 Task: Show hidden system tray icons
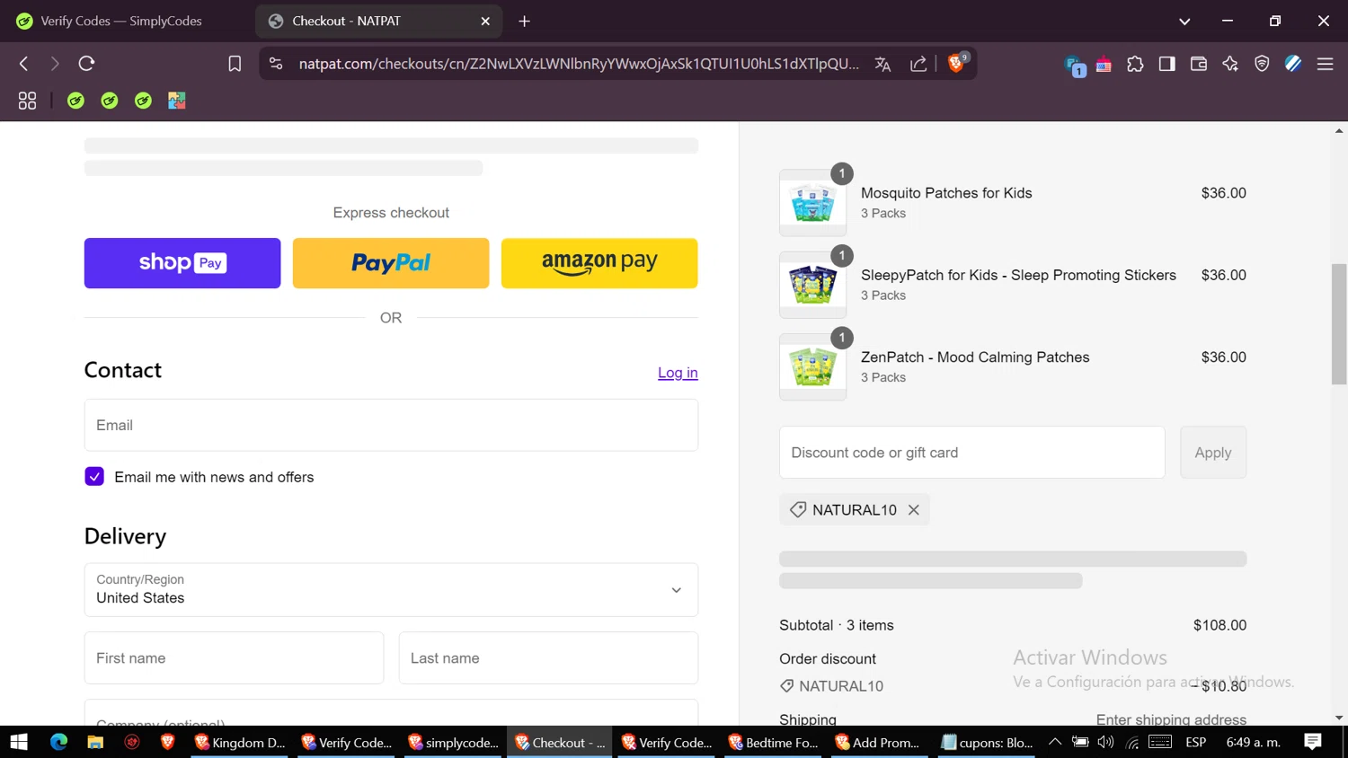pos(1055,742)
